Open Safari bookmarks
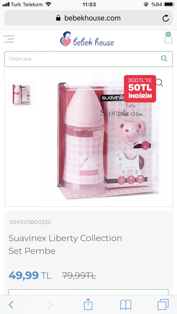177x314 pixels. (126, 305)
